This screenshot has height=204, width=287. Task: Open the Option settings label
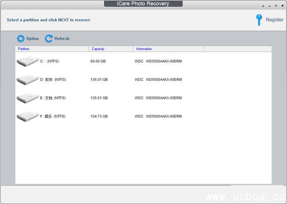point(33,39)
